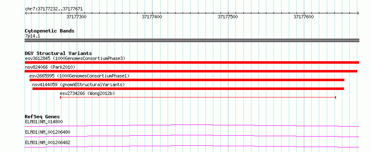This screenshot has width=371, height=152.
Task: Select the esv2734266 Wong2012b thin line
Action: (198, 97)
